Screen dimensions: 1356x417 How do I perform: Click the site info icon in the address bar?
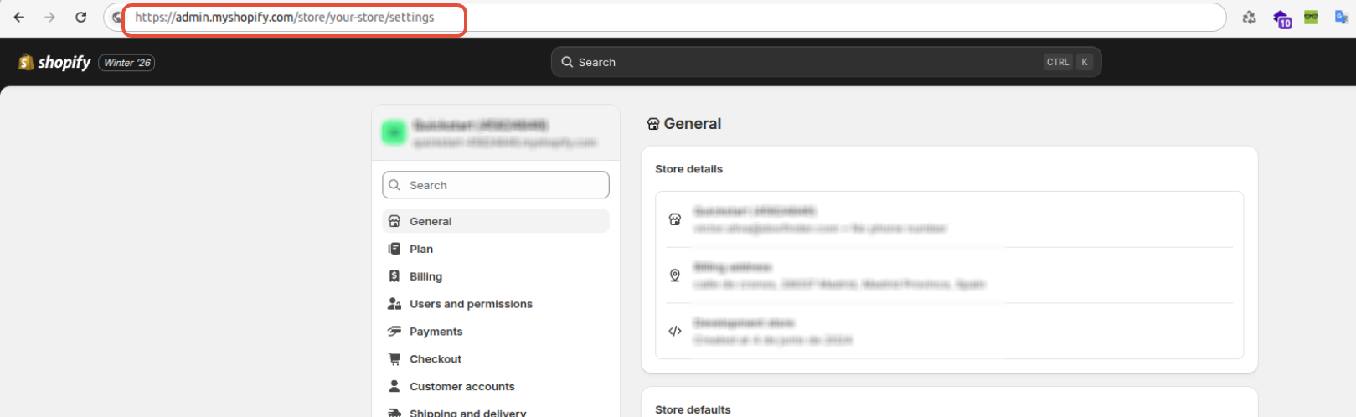(118, 17)
